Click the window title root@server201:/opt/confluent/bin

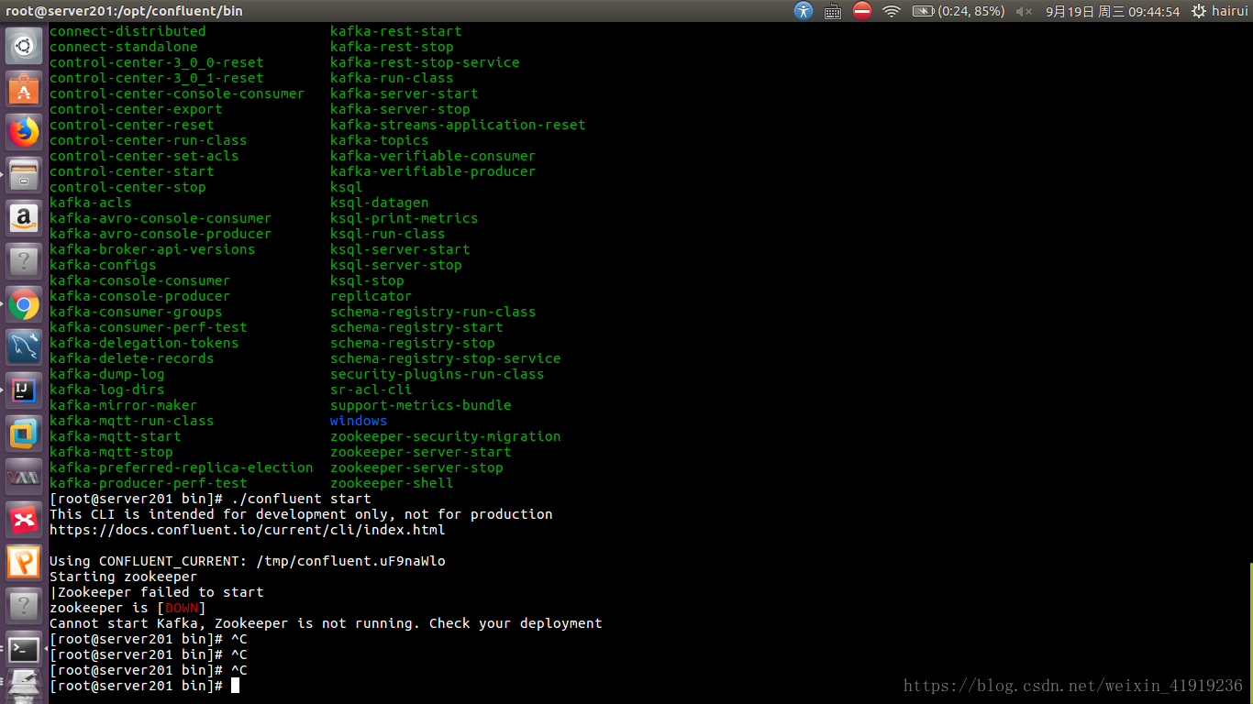pyautogui.click(x=125, y=11)
